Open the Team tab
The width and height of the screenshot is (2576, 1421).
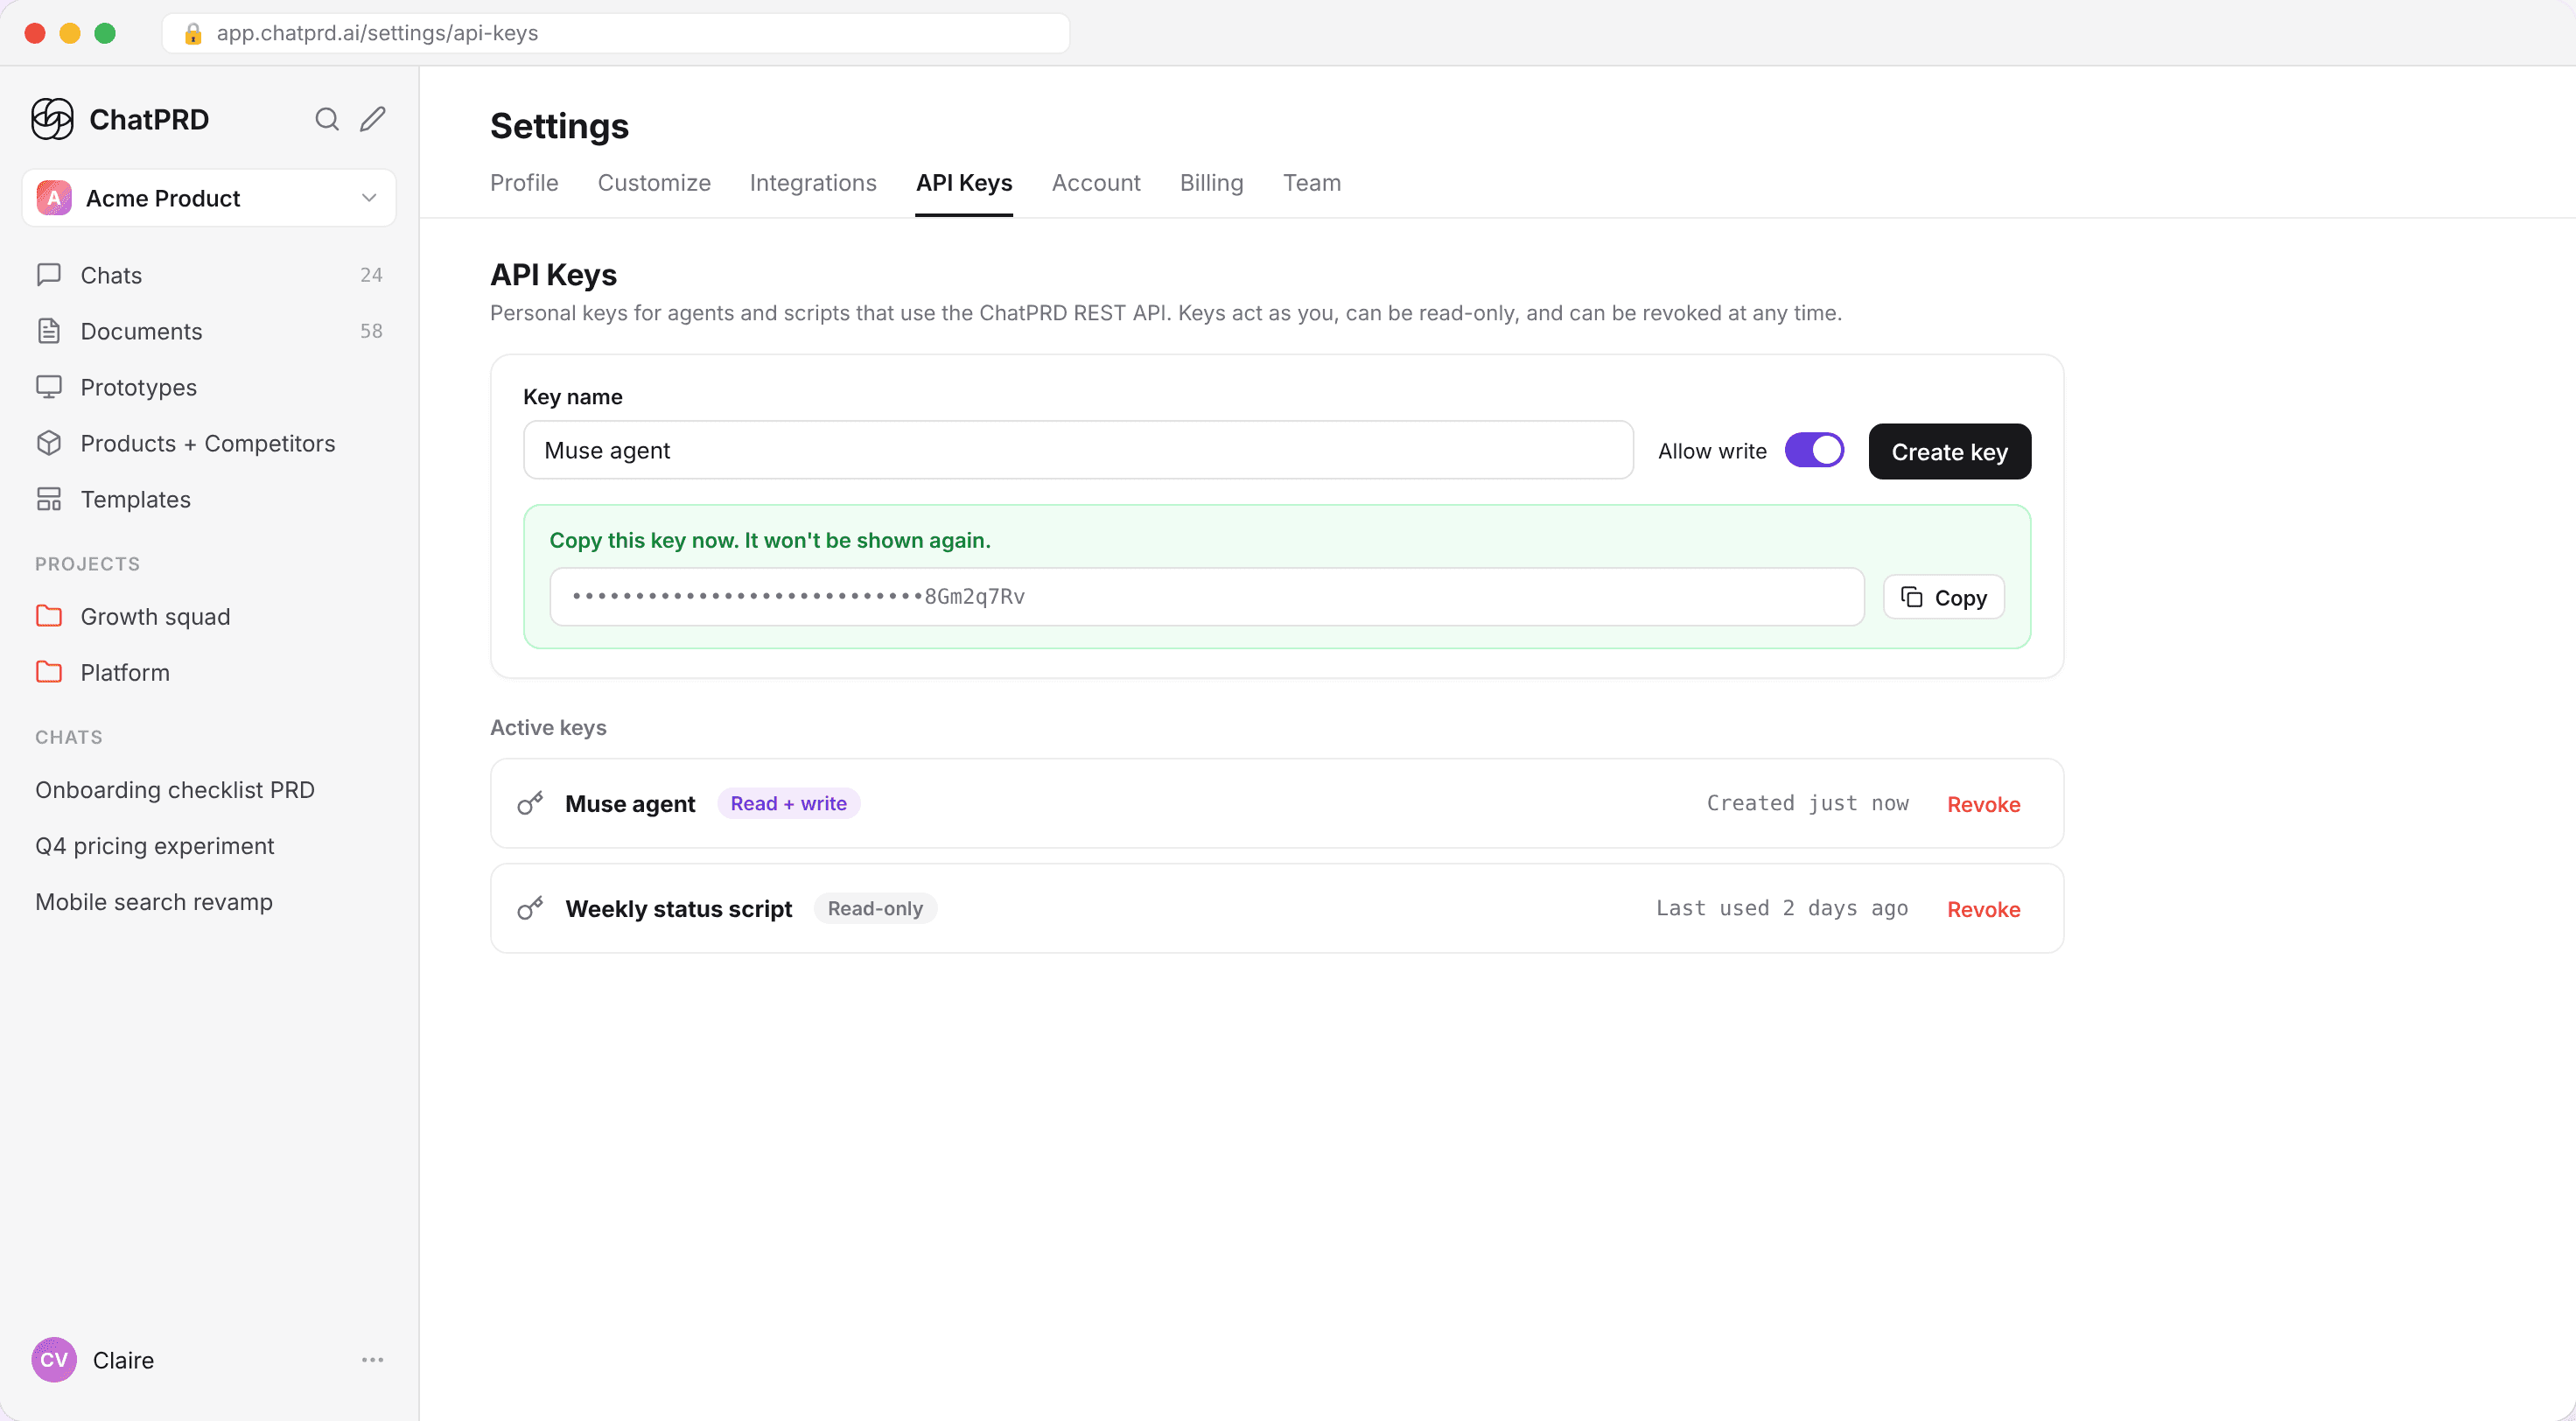1312,183
